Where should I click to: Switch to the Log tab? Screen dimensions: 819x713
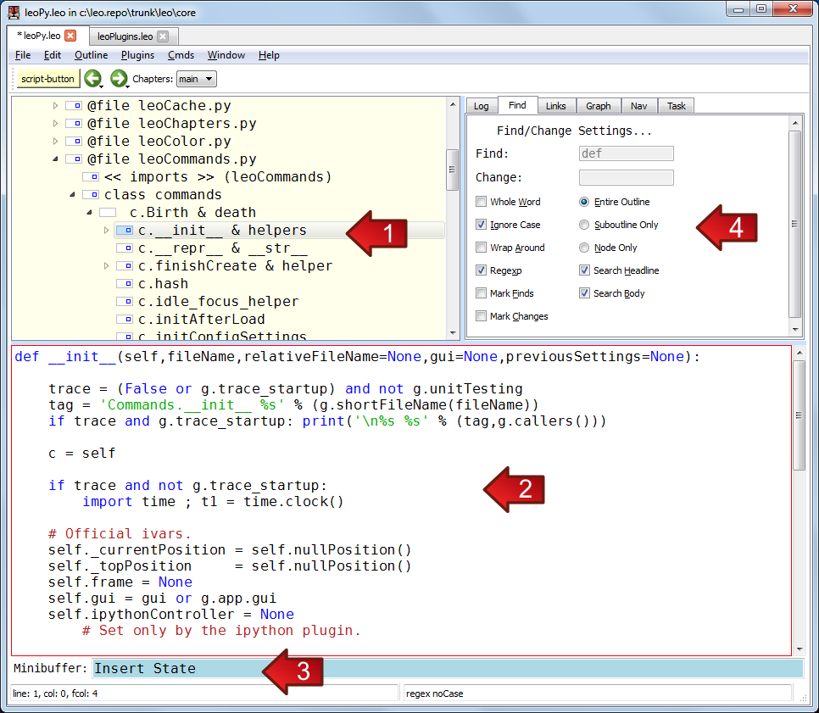[481, 106]
